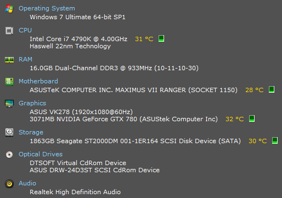Open the Storage section heading

click(x=31, y=132)
